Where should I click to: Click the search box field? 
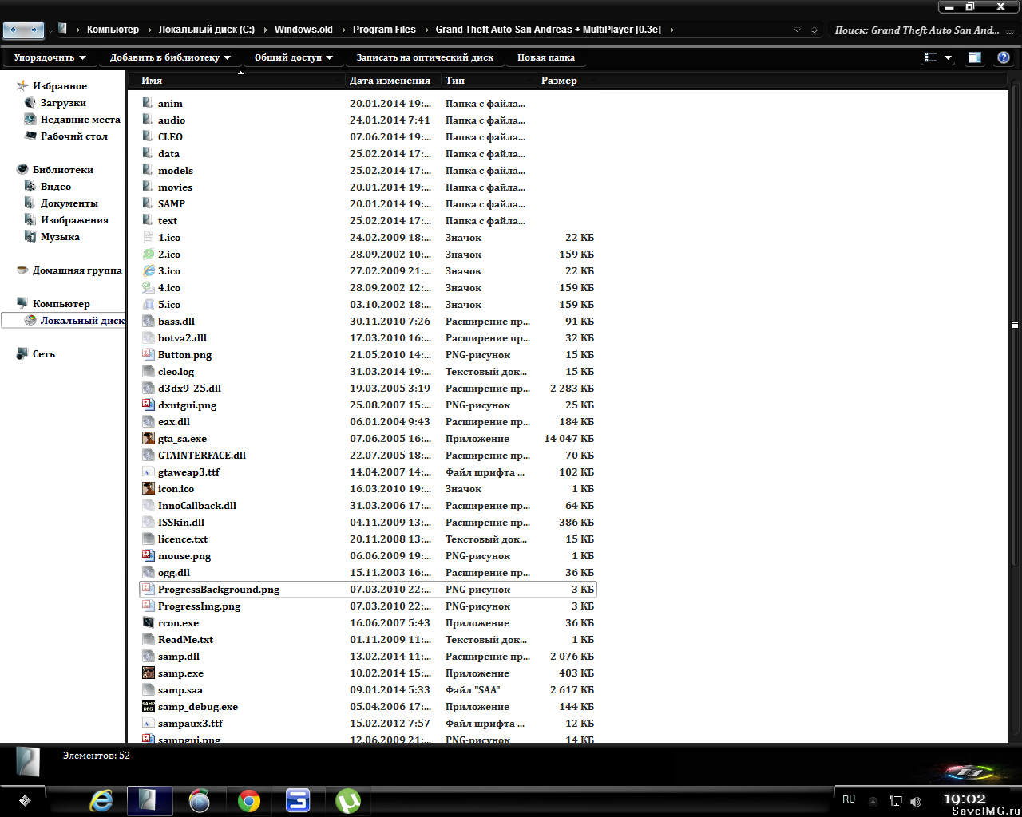click(x=922, y=30)
